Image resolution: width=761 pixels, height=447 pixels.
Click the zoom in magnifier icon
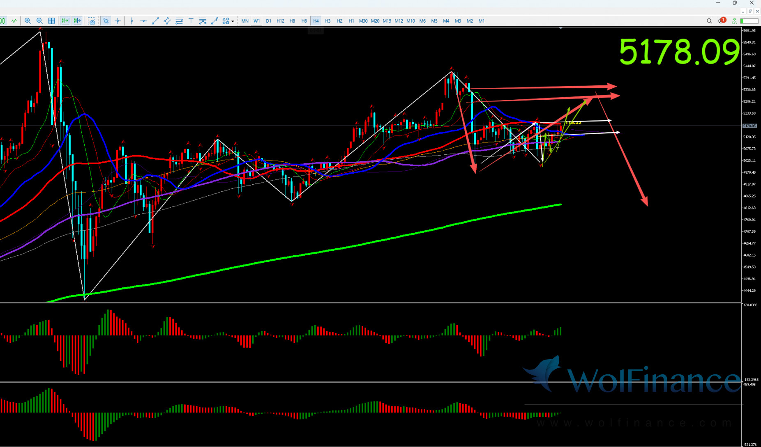[x=28, y=21]
